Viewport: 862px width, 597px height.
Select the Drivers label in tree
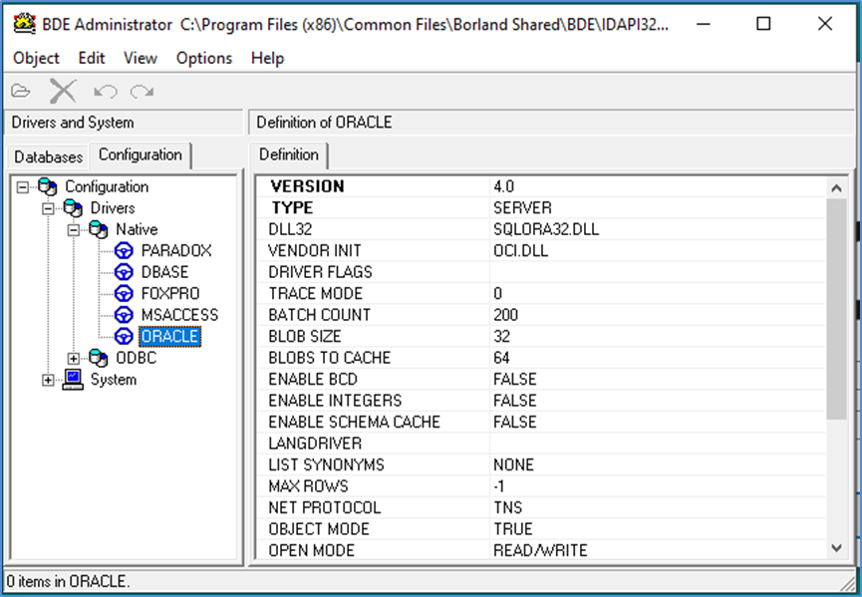click(x=113, y=208)
